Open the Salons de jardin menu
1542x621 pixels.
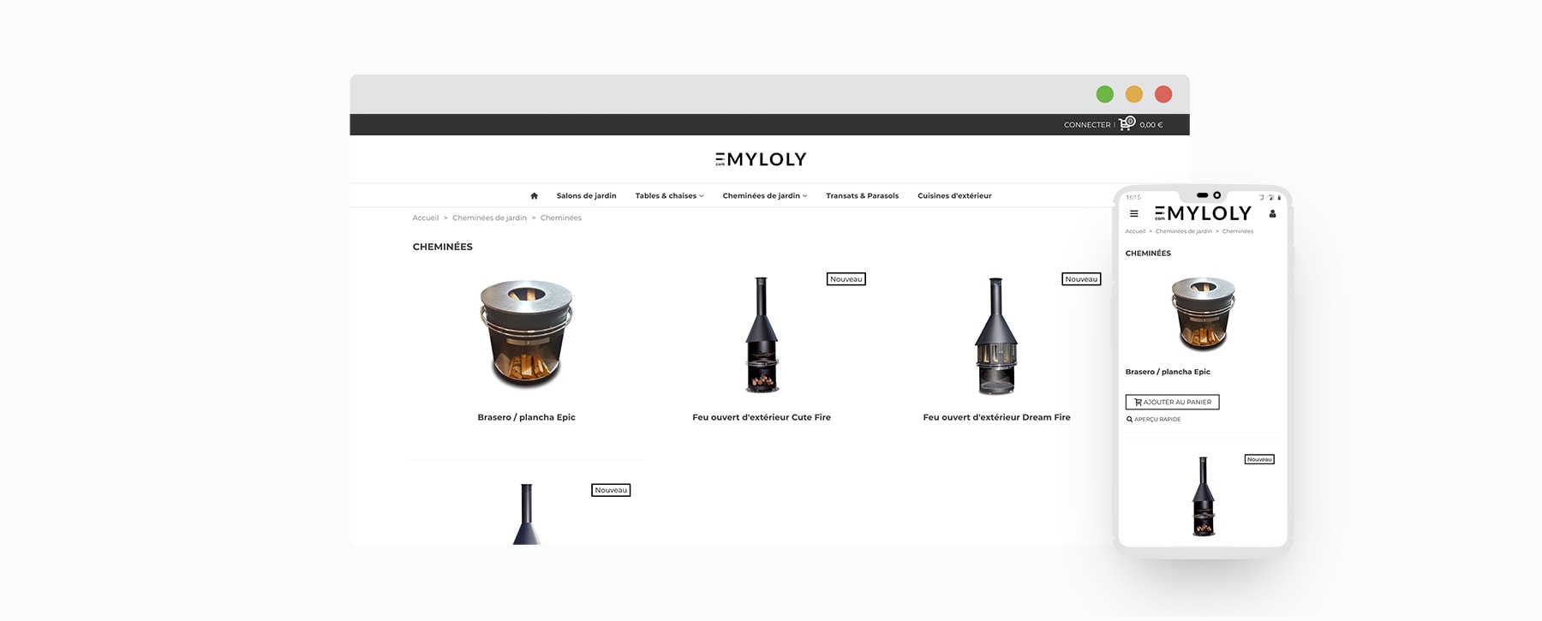(x=586, y=196)
